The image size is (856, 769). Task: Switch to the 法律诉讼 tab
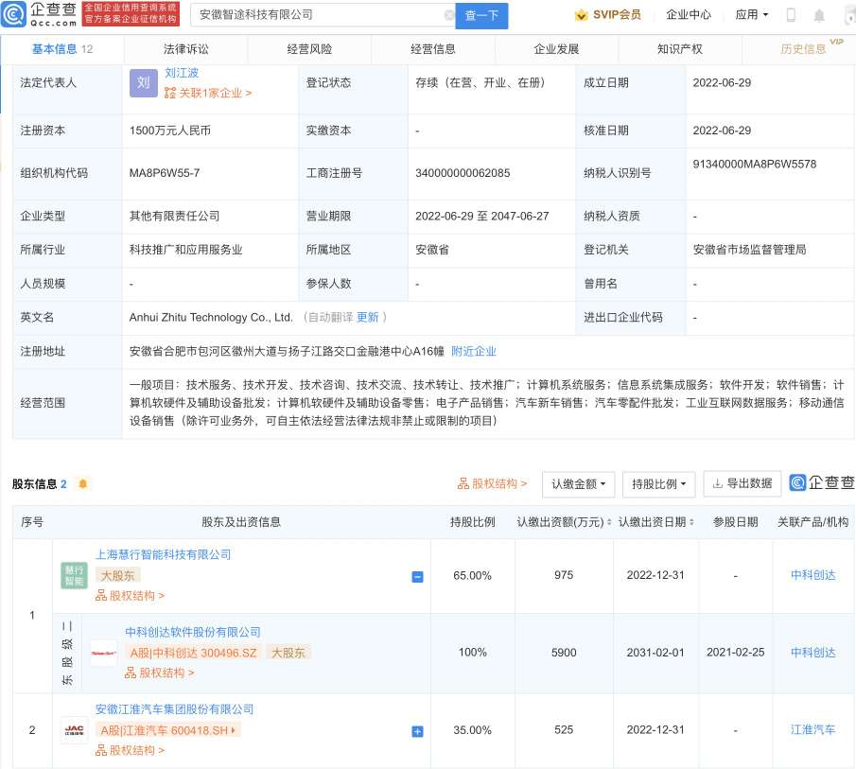pos(185,49)
